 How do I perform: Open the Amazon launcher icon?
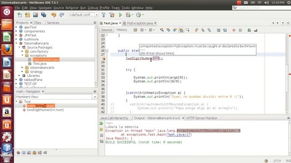[x=7, y=112]
